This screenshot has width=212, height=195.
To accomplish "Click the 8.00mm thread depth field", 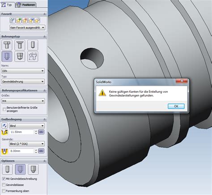I will 22,151.
